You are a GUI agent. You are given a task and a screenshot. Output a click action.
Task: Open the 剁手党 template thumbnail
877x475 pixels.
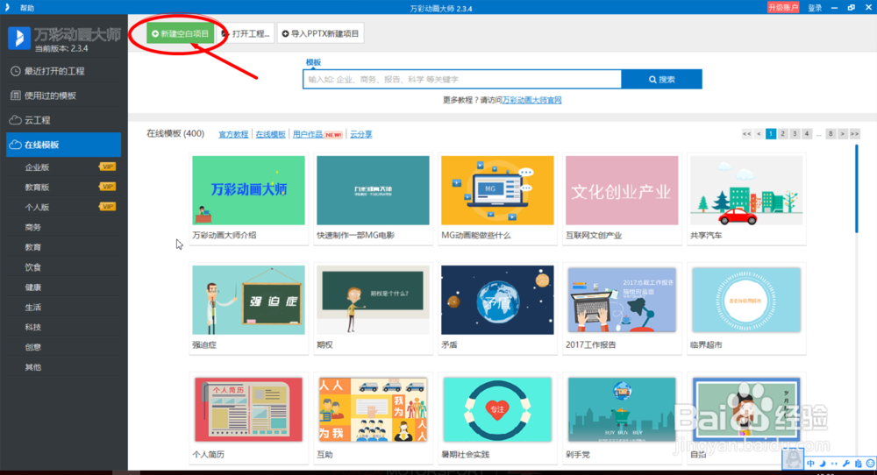point(622,409)
